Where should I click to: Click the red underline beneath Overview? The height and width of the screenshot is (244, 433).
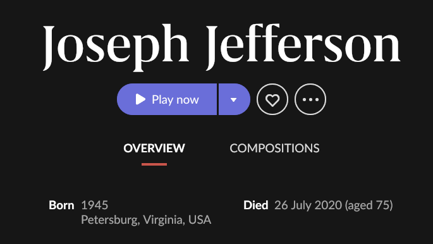click(154, 164)
